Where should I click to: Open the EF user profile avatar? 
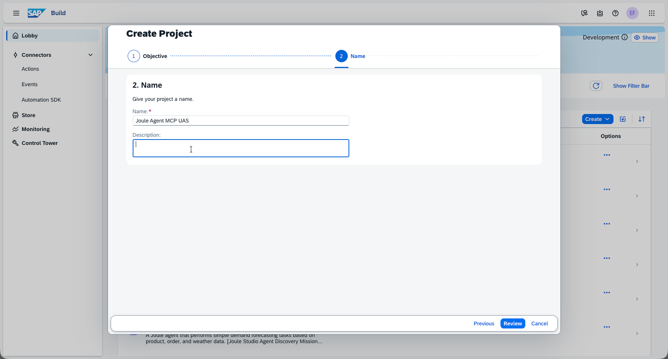pyautogui.click(x=632, y=13)
